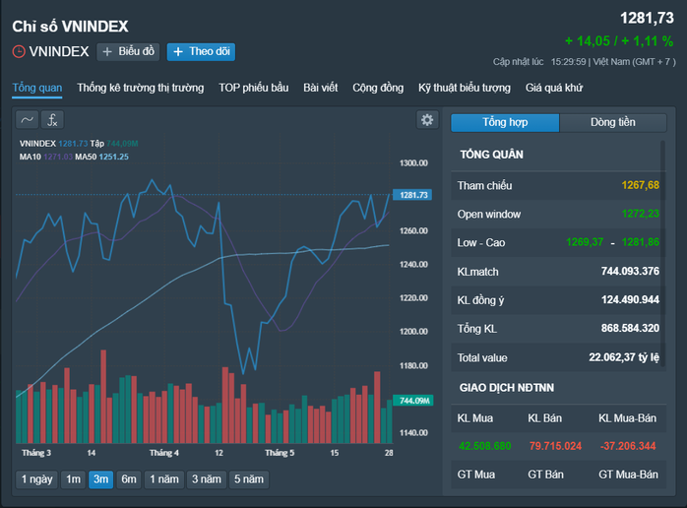Open Kỹ thuật biểu tượng tab
Viewport: 687px width, 508px height.
(x=465, y=88)
